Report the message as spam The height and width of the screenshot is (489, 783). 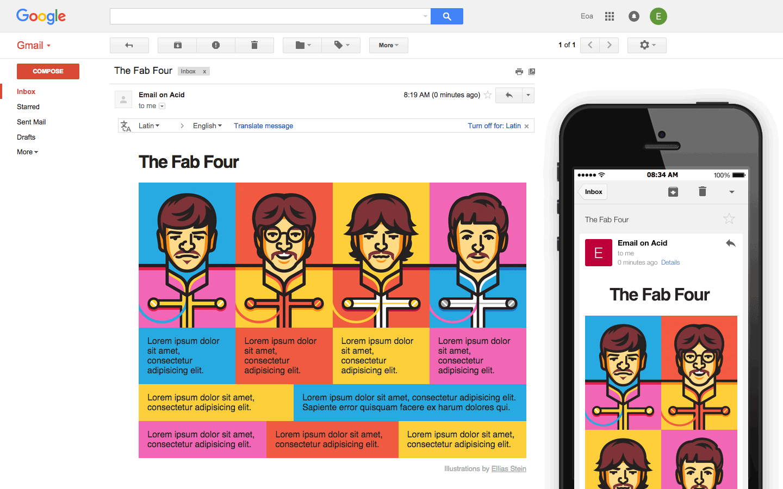click(x=216, y=45)
